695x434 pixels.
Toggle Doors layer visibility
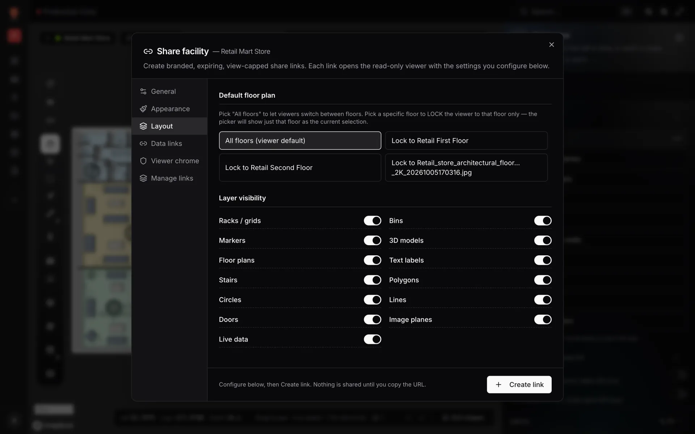(x=372, y=319)
